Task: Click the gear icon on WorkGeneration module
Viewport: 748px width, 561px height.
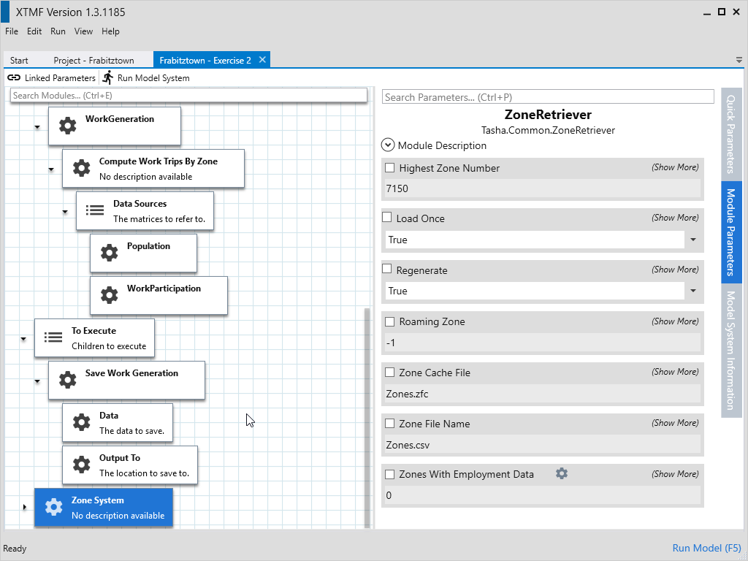Action: 67,126
